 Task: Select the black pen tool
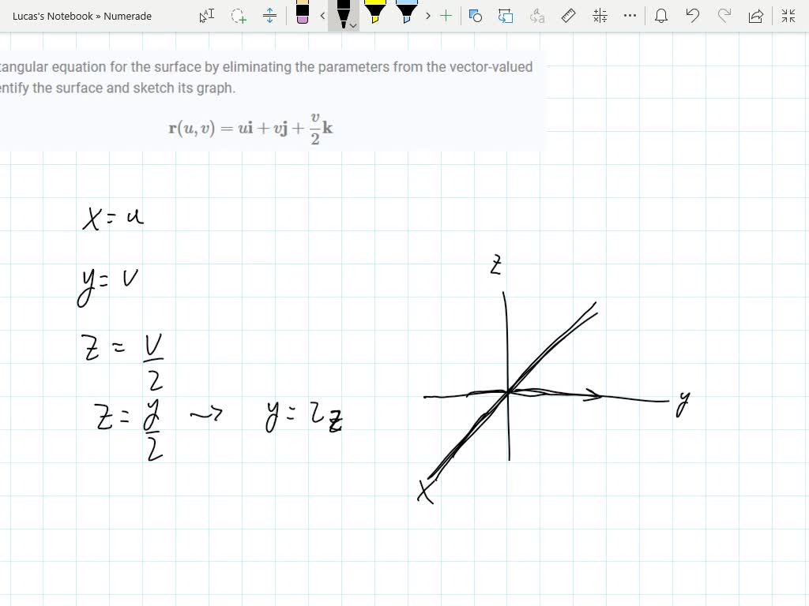(343, 16)
